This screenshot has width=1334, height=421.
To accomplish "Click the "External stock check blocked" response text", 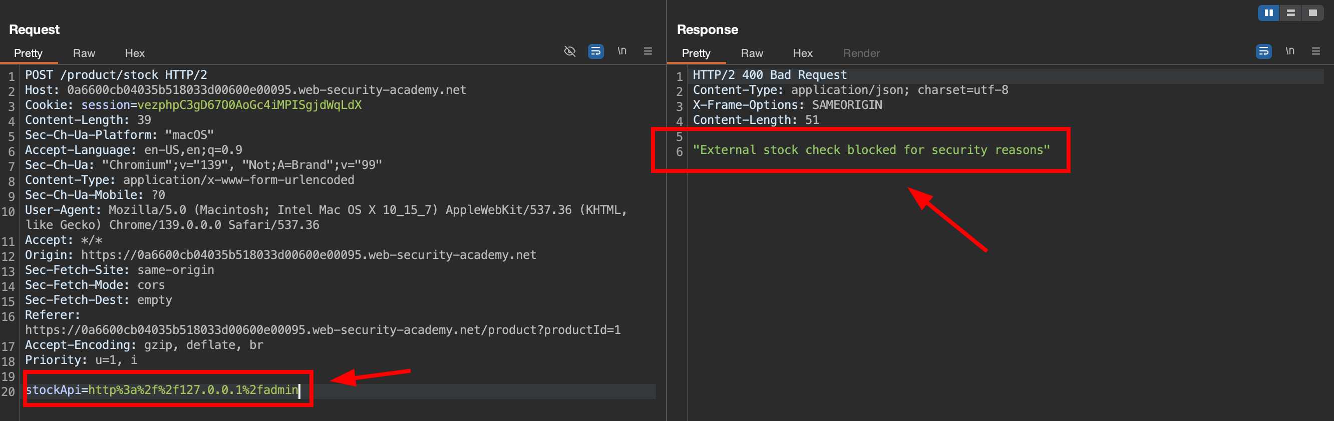I will click(x=871, y=150).
